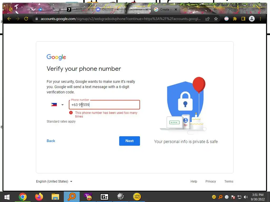The height and width of the screenshot is (202, 270).
Task: Open the Chrome profile avatar icon
Action: (252, 19)
